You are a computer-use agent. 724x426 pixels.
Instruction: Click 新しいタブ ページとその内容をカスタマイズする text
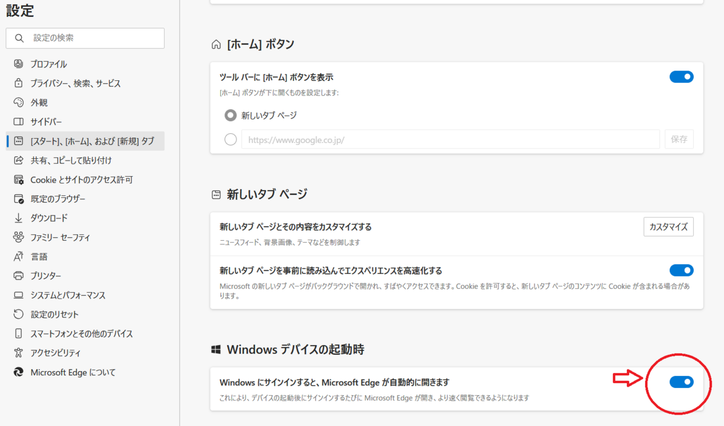[296, 227]
